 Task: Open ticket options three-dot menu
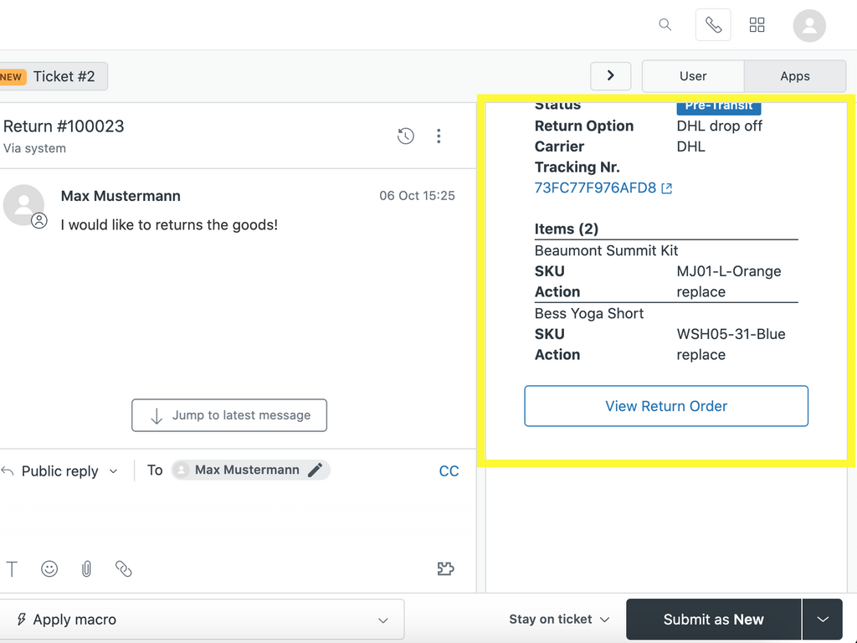click(x=439, y=136)
